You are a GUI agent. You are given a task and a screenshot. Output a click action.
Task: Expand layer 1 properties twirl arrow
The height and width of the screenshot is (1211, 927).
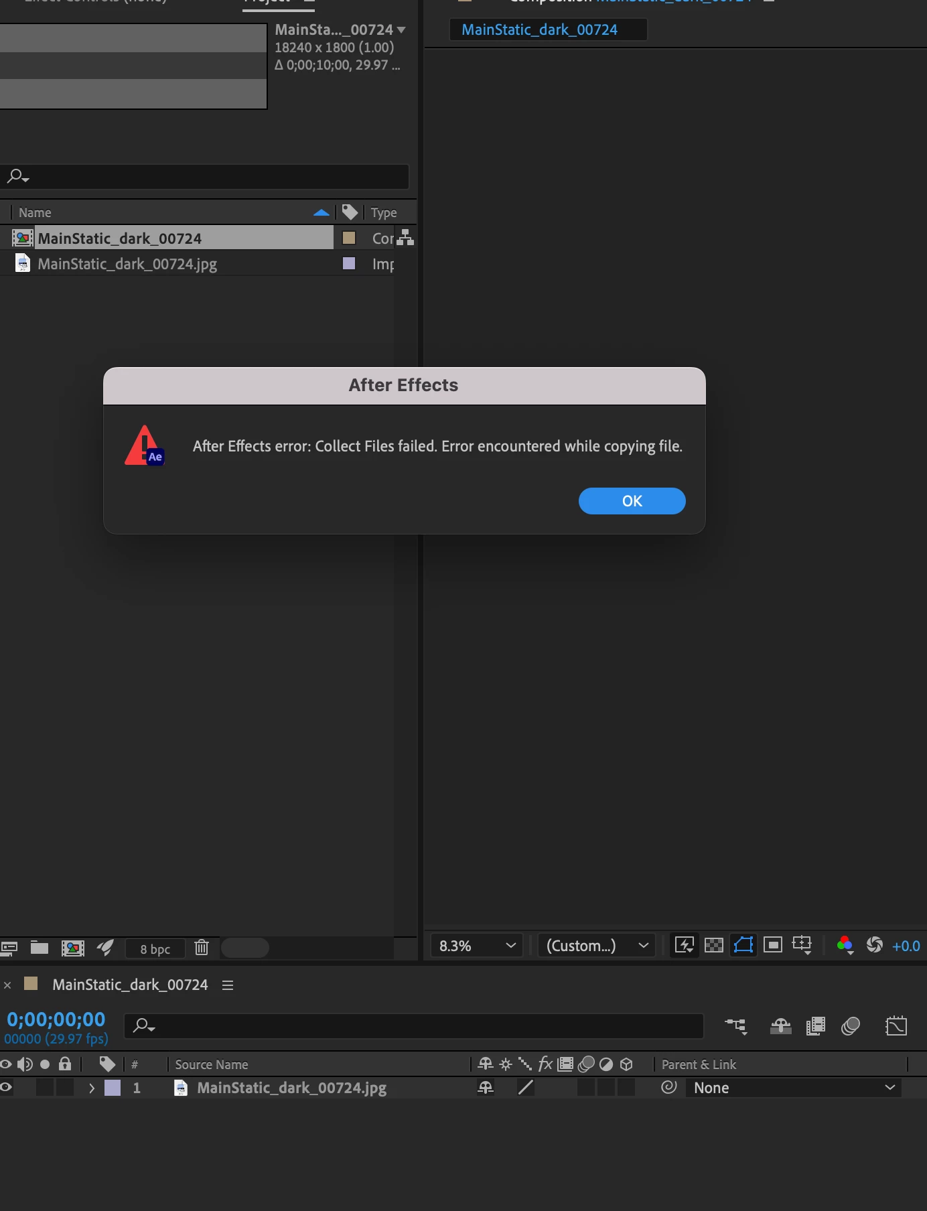point(92,1088)
